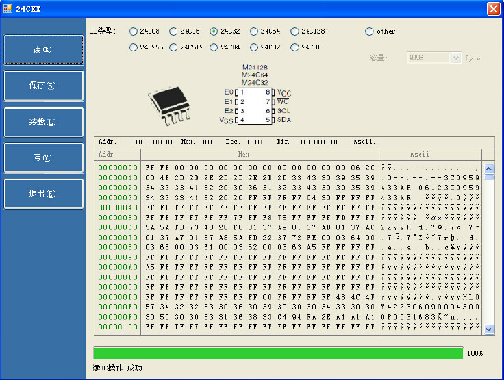
Task: Click the M24C32 pinout diagram
Action: coord(255,94)
